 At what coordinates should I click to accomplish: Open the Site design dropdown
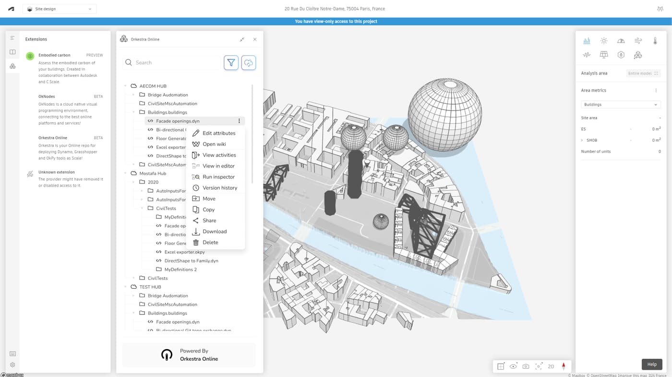tap(60, 9)
